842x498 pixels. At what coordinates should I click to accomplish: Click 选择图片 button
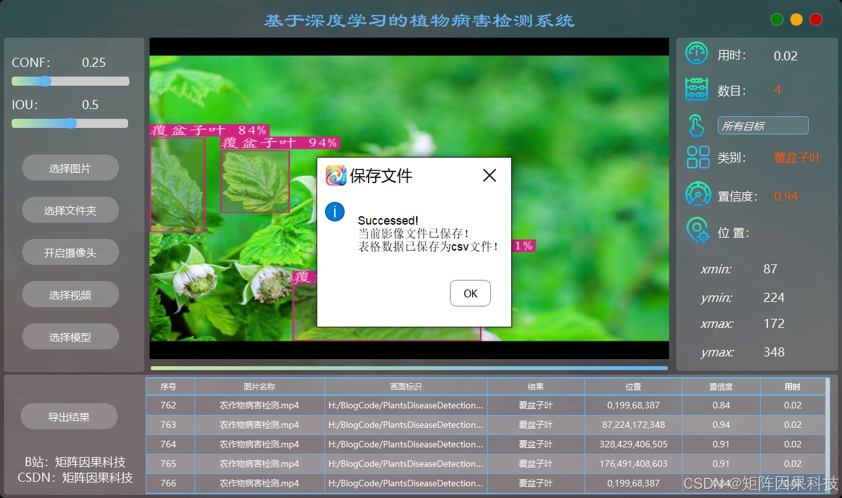click(70, 168)
